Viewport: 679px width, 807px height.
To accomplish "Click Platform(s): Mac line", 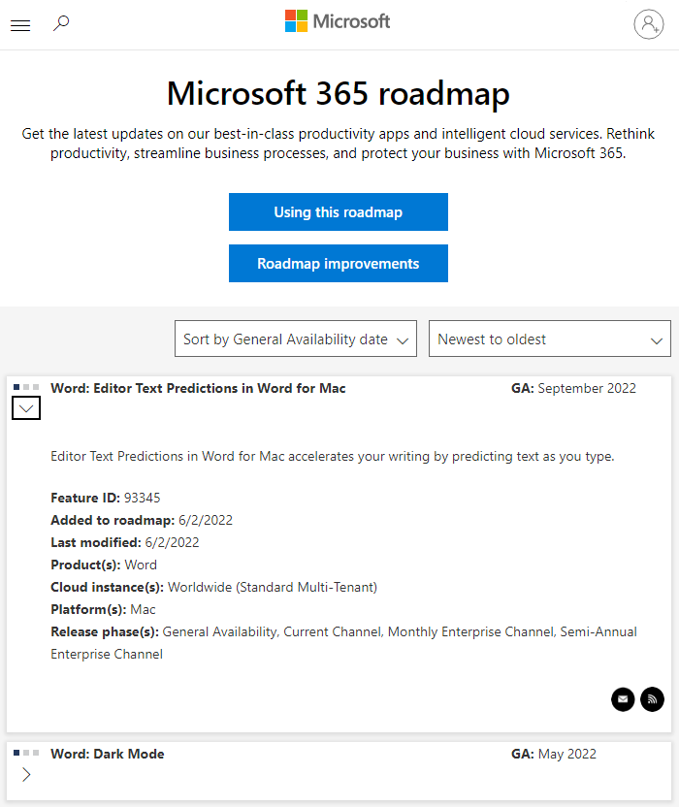I will [x=103, y=610].
